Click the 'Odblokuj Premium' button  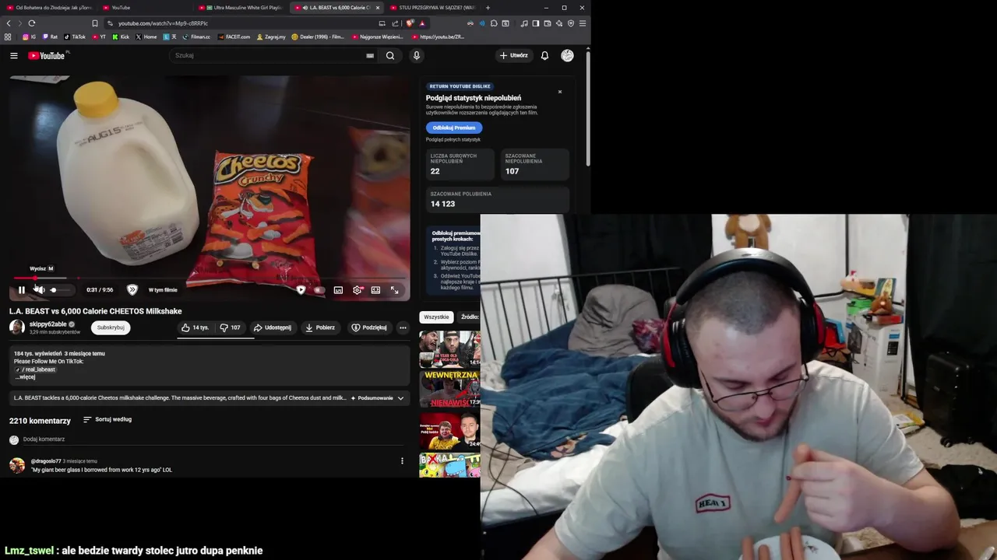click(x=454, y=128)
